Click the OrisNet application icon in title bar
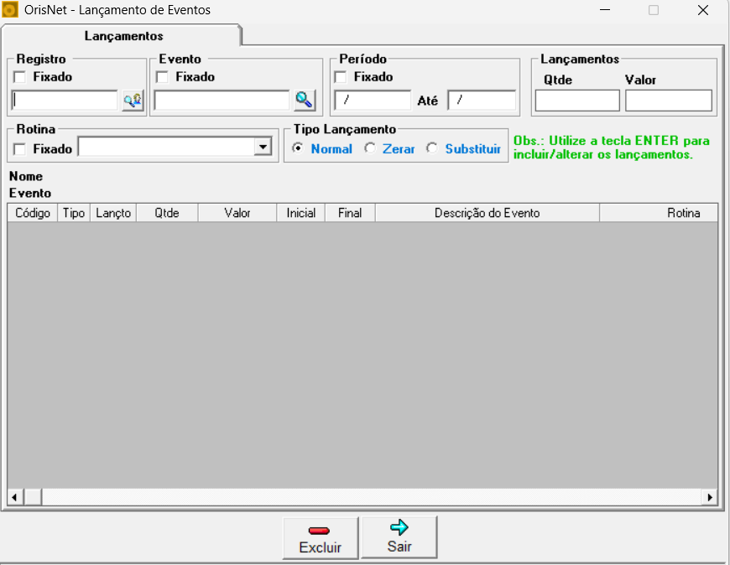 pos(10,10)
